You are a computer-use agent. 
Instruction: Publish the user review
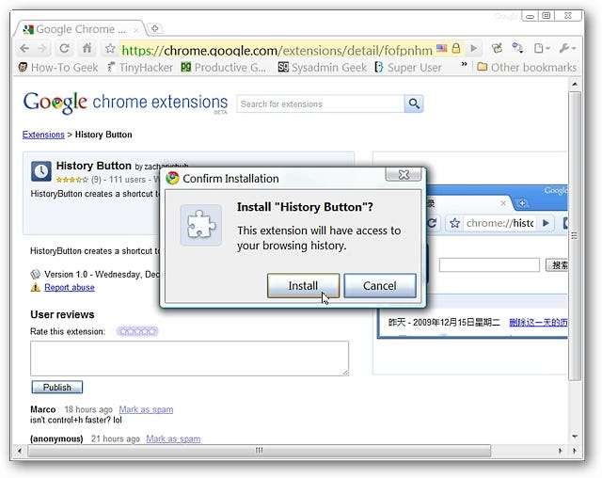[57, 387]
